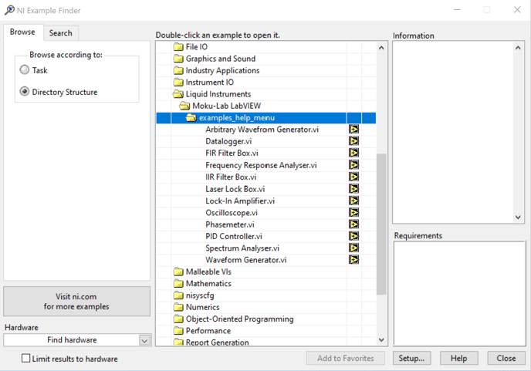This screenshot has width=531, height=371.
Task: Click VI icon beside Laser Lock Box.vi
Action: (354, 189)
